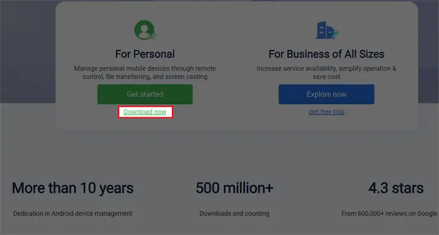Click the service availability description text

(326, 72)
